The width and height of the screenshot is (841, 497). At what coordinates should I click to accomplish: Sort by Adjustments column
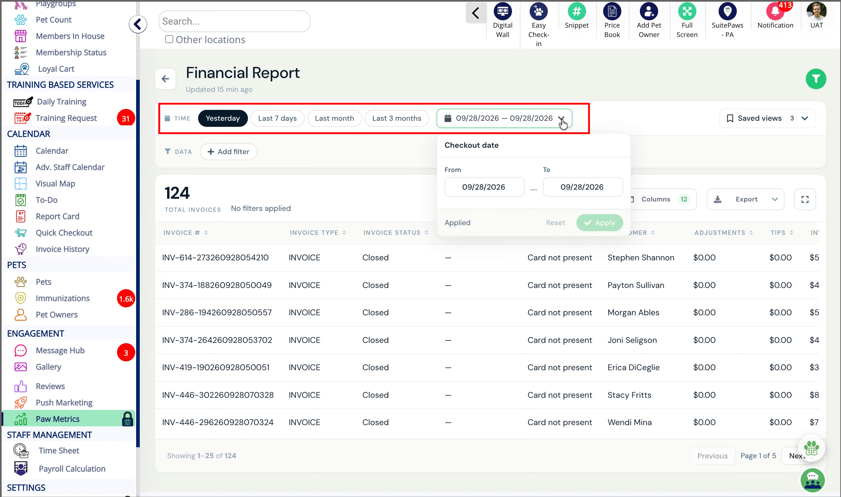[723, 232]
